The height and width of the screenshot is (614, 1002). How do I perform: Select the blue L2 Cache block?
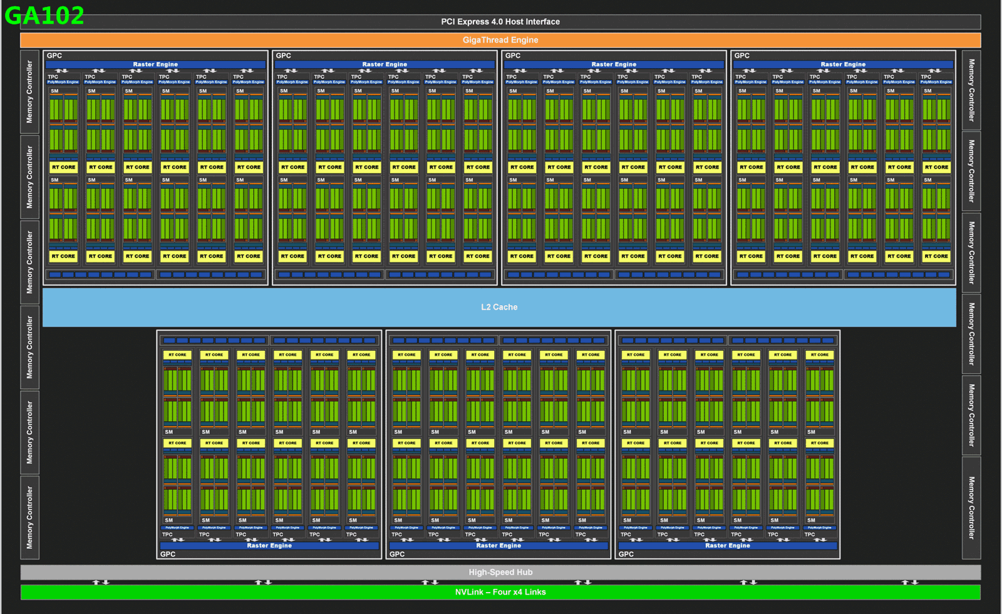coord(499,307)
